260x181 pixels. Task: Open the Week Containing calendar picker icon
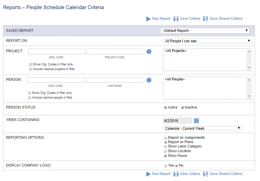[197, 120]
